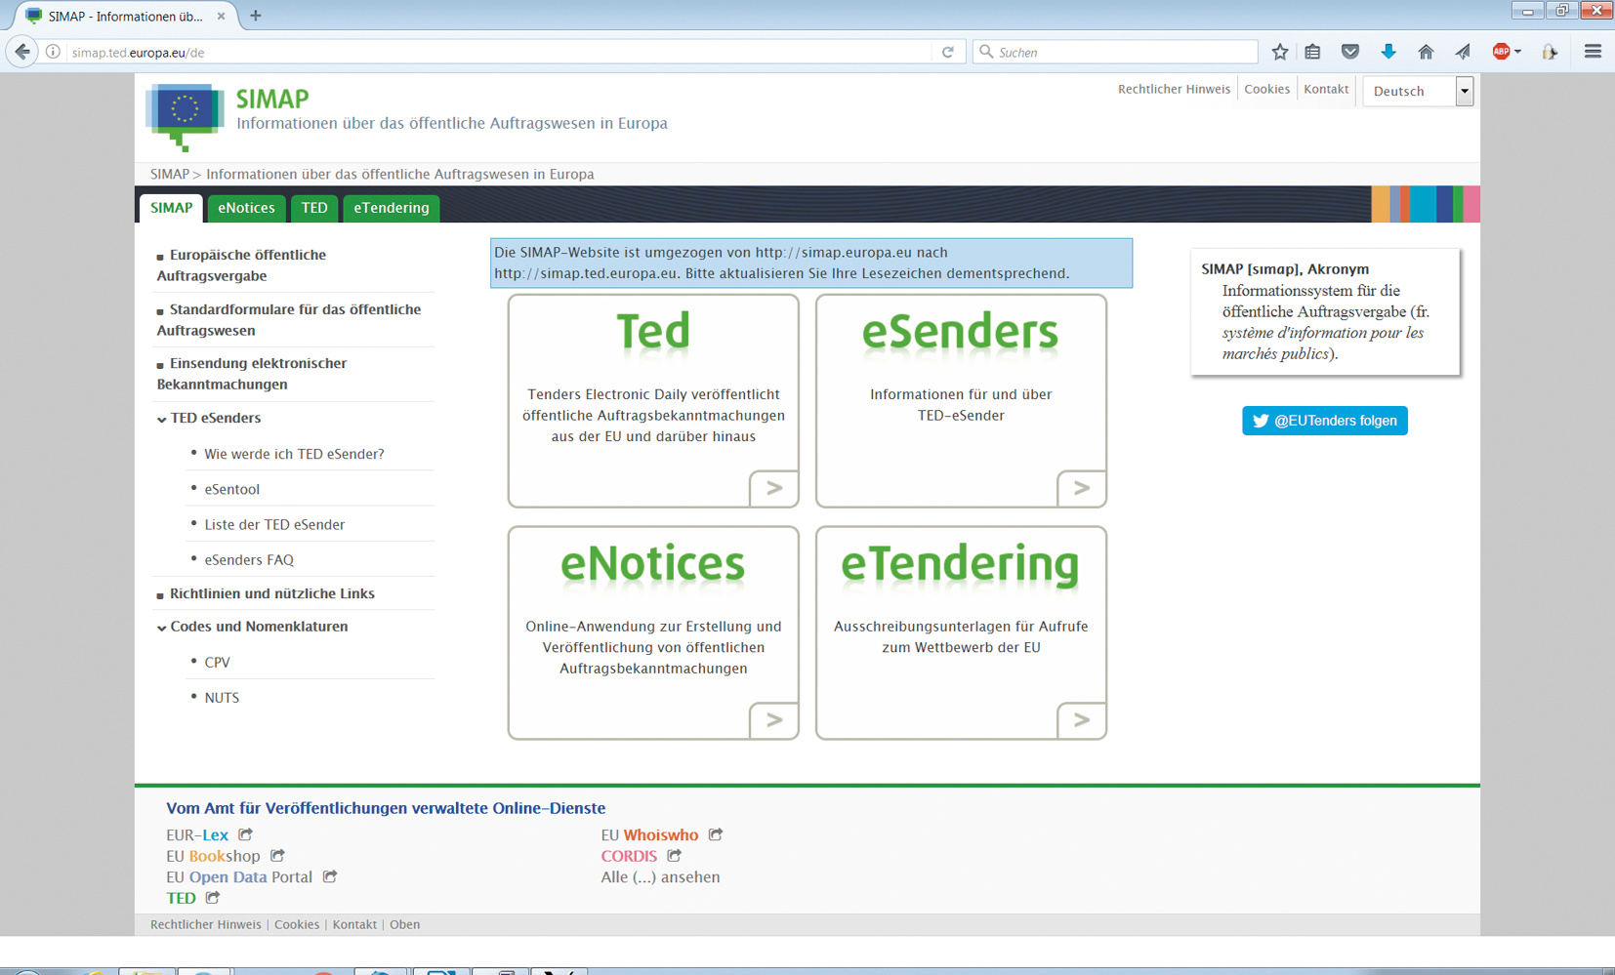Open Einsendung elektronischer Bekanntmachungen sidebar item
This screenshot has width=1615, height=975.
pyautogui.click(x=252, y=374)
